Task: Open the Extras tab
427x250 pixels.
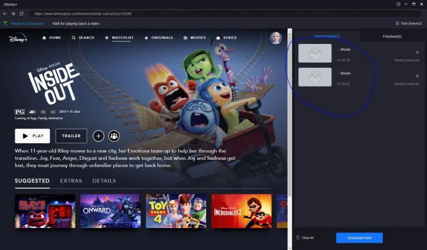Action: 71,181
